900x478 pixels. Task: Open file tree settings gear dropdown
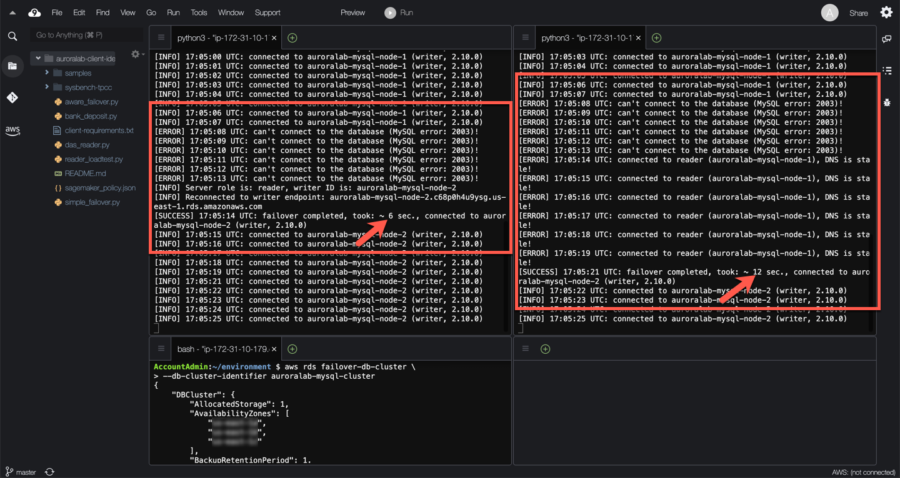pos(137,55)
